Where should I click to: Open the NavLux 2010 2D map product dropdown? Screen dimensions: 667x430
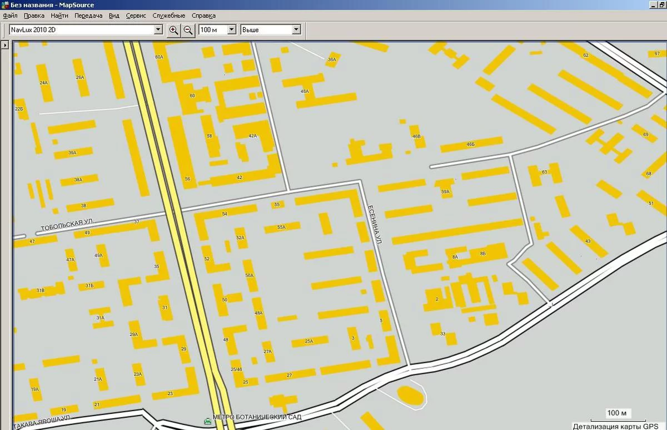pos(158,30)
